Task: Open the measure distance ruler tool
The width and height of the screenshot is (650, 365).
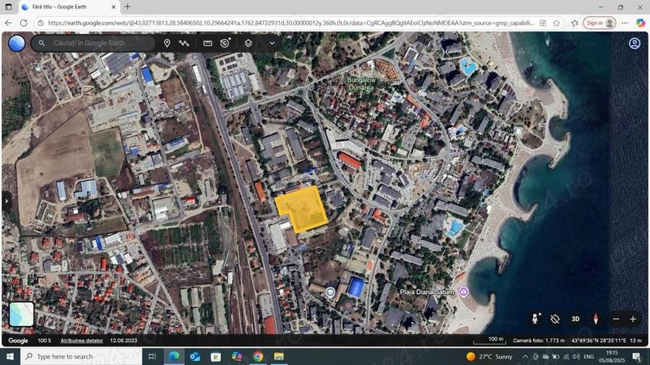Action: pyautogui.click(x=208, y=43)
